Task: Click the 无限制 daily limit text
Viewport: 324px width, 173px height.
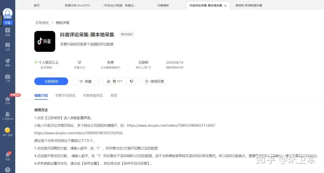Action: (143, 62)
